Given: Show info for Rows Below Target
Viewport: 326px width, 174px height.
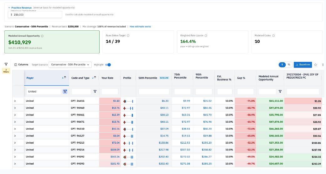Looking at the screenshot, I should [128, 36].
